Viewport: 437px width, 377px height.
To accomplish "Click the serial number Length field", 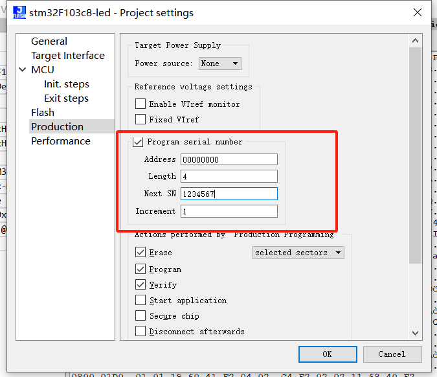I will tap(229, 176).
